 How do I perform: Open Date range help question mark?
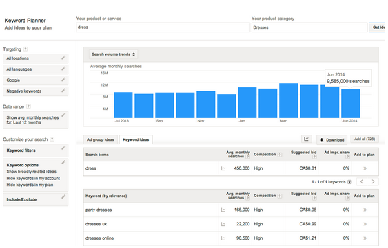click(29, 106)
